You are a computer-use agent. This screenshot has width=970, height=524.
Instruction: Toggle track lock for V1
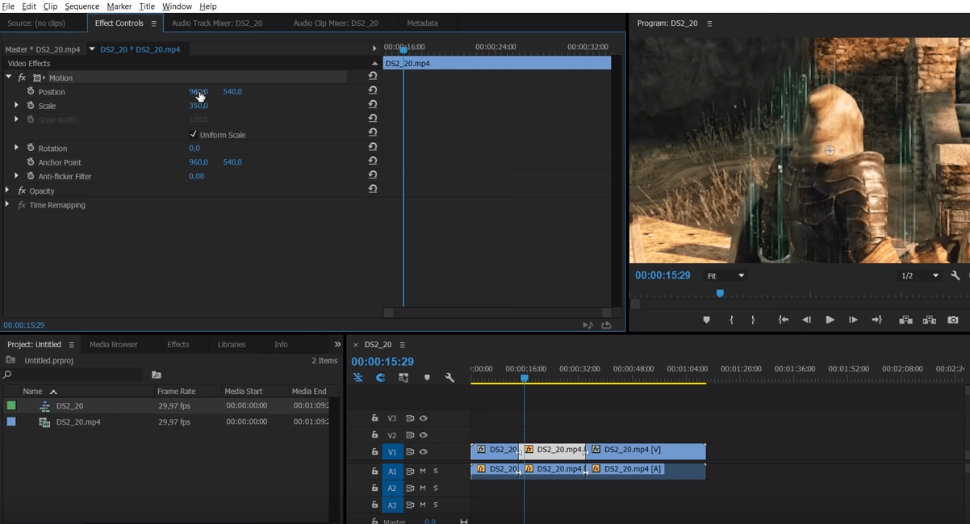374,452
